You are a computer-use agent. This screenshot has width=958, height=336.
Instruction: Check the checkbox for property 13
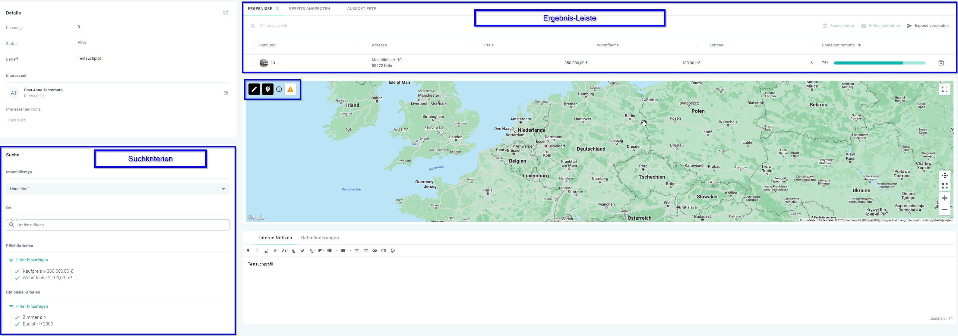[251, 63]
